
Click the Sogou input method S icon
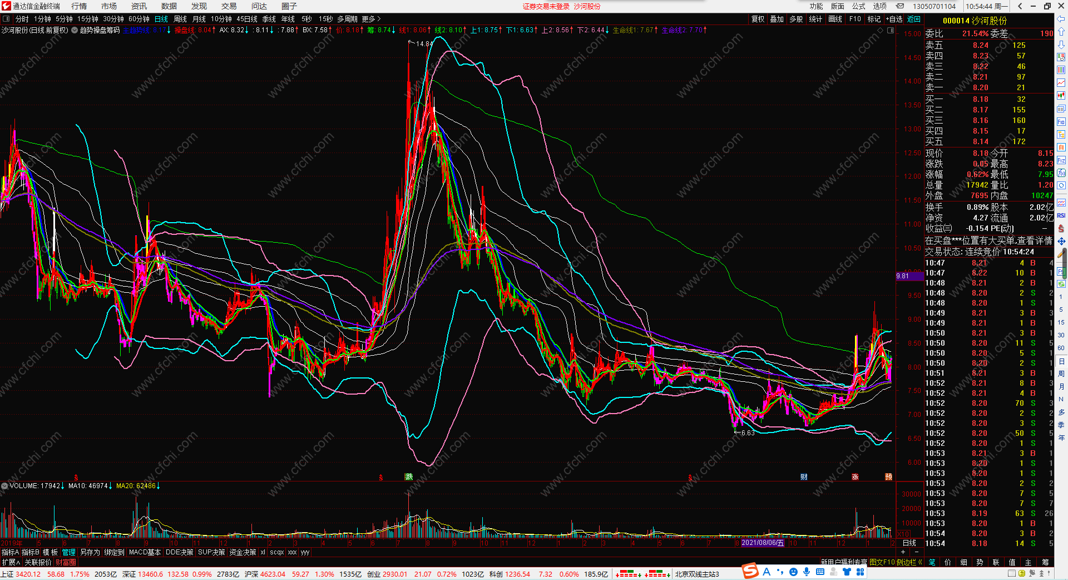coord(750,571)
